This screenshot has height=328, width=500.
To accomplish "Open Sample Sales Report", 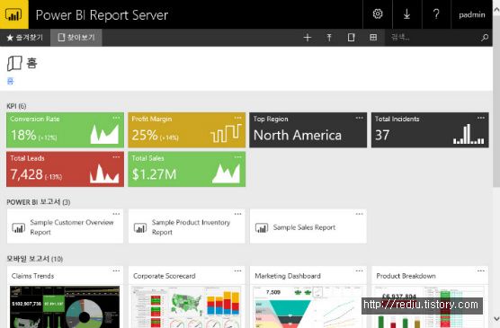I will 308,226.
